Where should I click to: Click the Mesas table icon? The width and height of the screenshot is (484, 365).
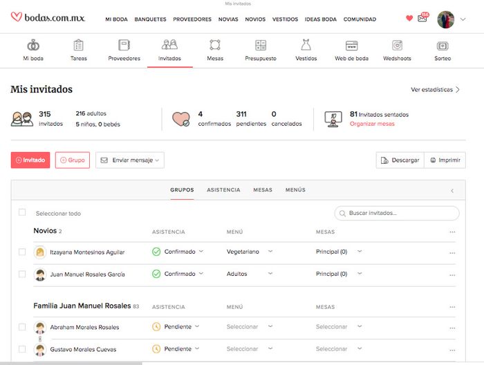point(215,46)
